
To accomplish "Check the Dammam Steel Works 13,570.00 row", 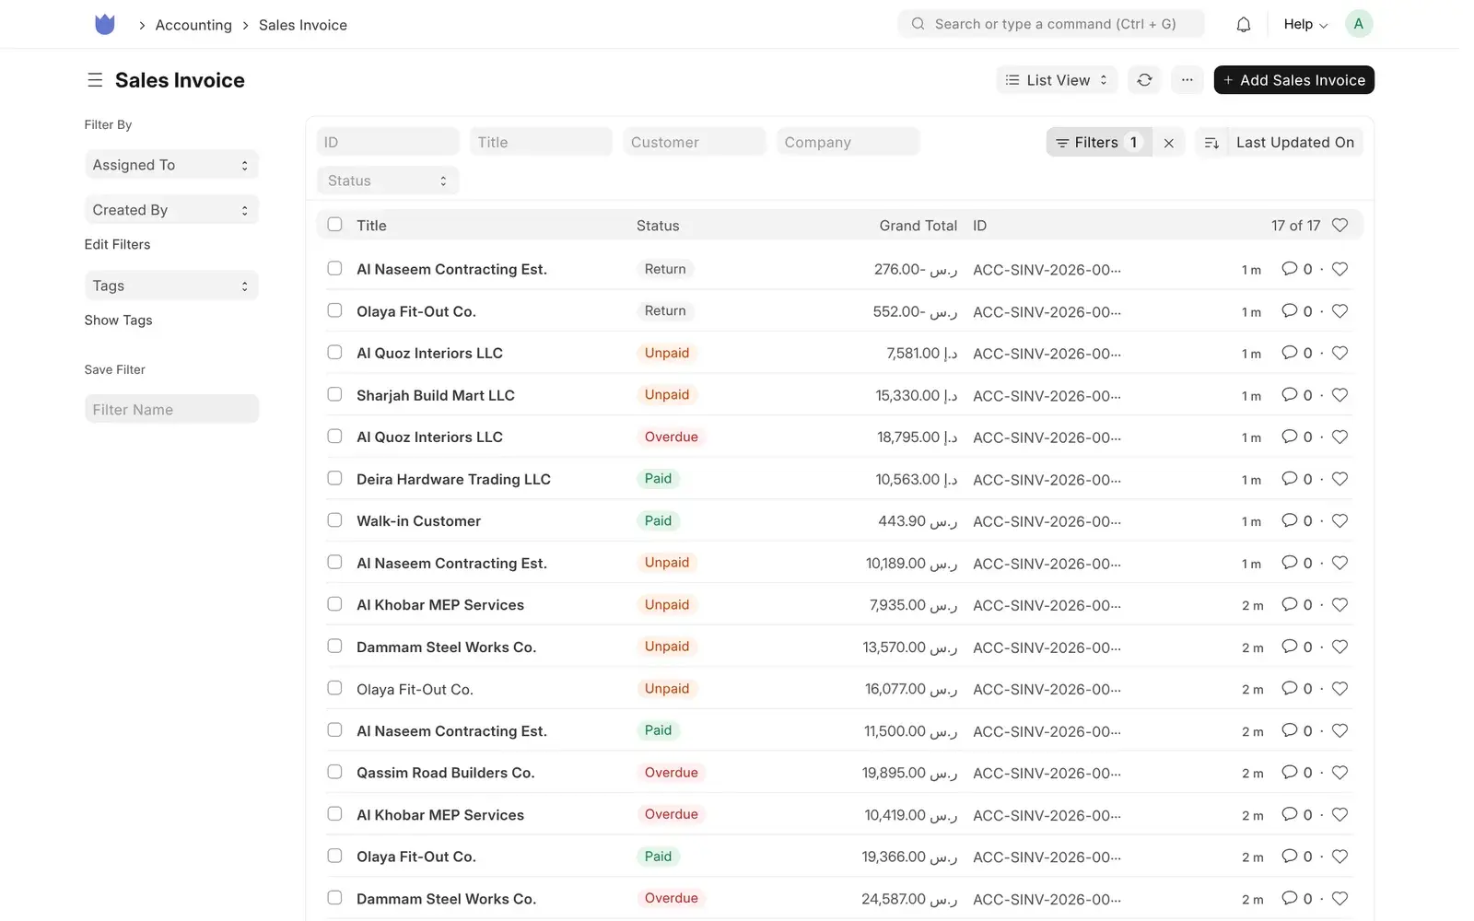I will click(334, 646).
